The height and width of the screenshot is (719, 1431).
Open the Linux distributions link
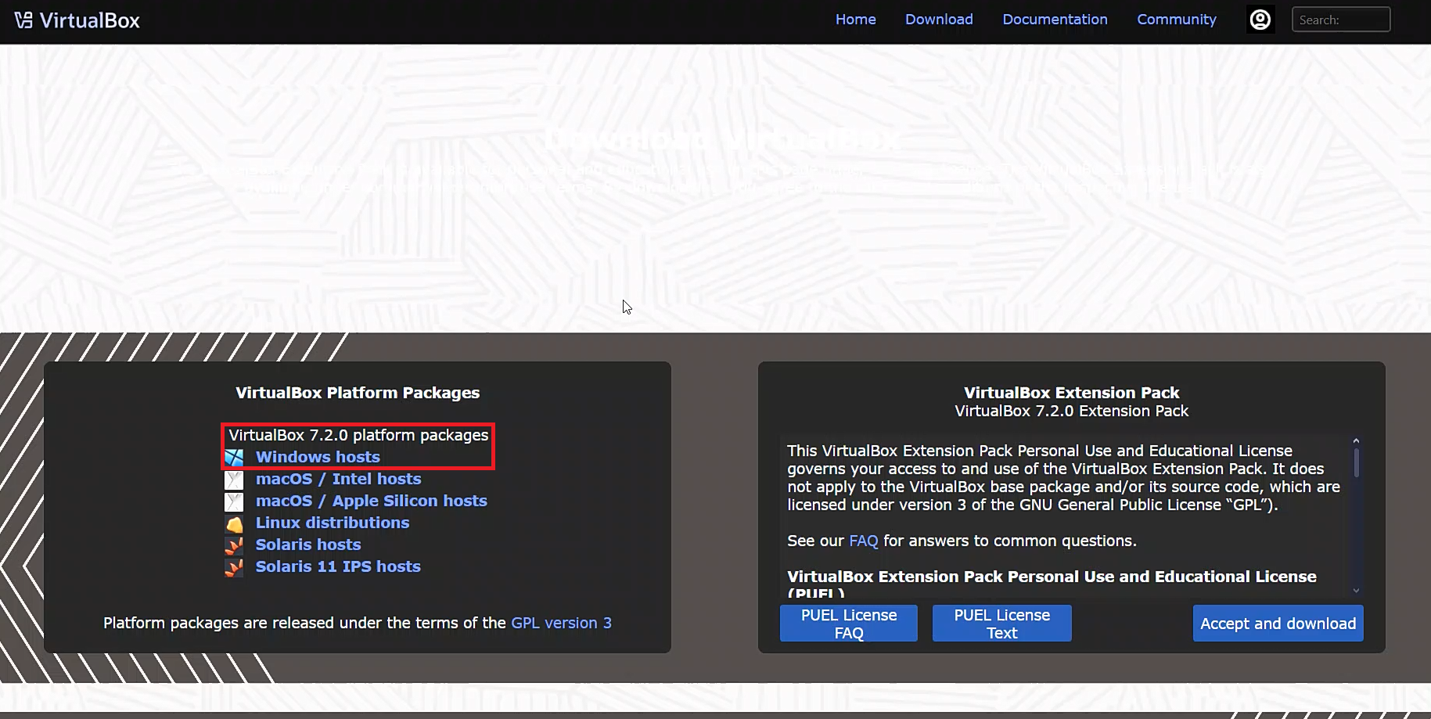333,523
